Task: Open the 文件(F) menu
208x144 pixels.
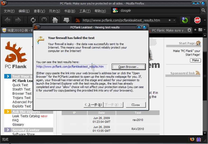Action: click(x=9, y=11)
